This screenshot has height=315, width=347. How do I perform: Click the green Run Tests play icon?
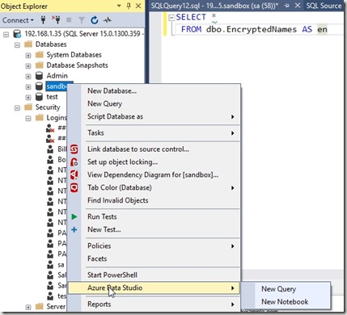pos(74,216)
